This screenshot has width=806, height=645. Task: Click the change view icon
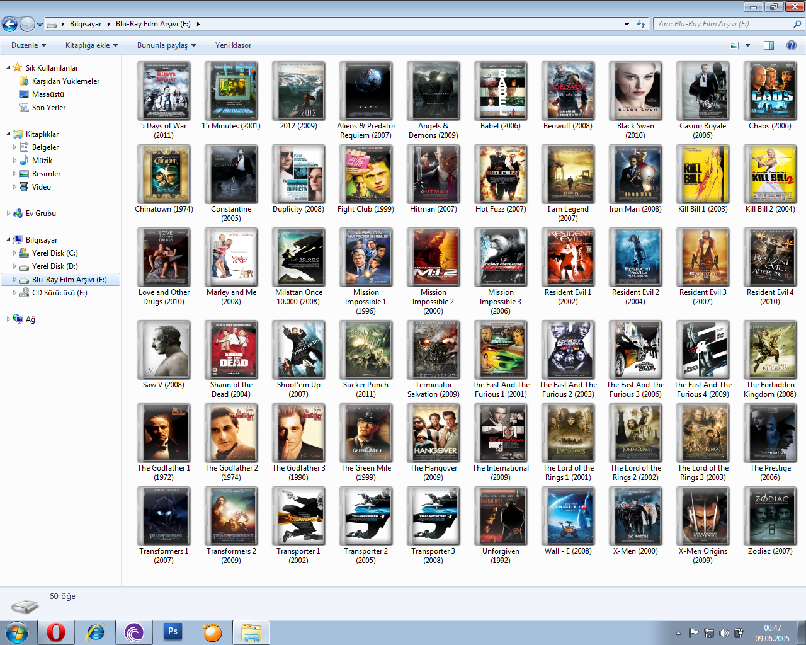pos(734,45)
